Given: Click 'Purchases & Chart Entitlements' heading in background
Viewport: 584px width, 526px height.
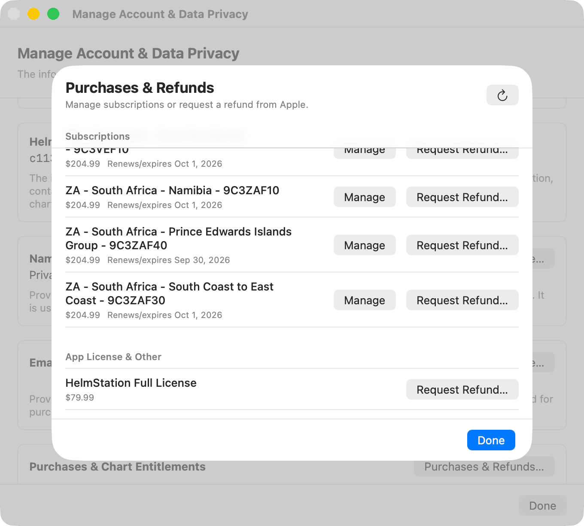Looking at the screenshot, I should click(117, 467).
